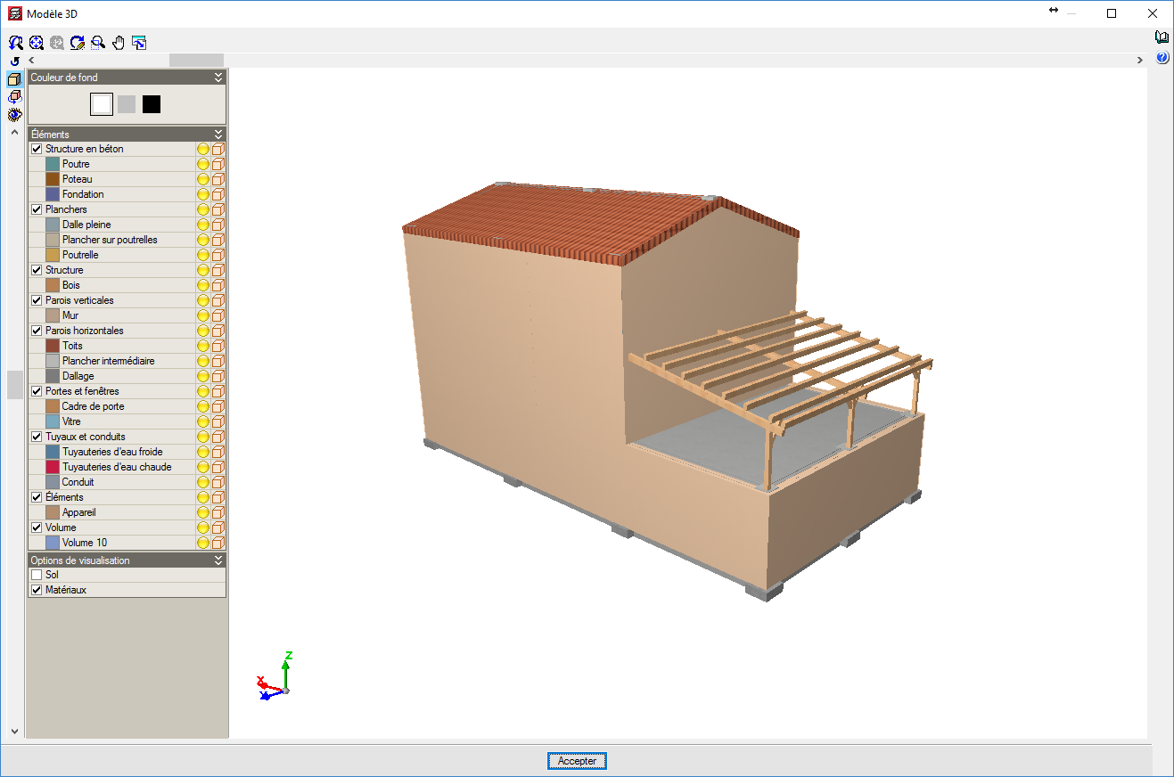
Task: Click the XYZ axis triad indicator
Action: tap(275, 675)
